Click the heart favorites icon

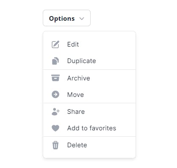tap(55, 128)
